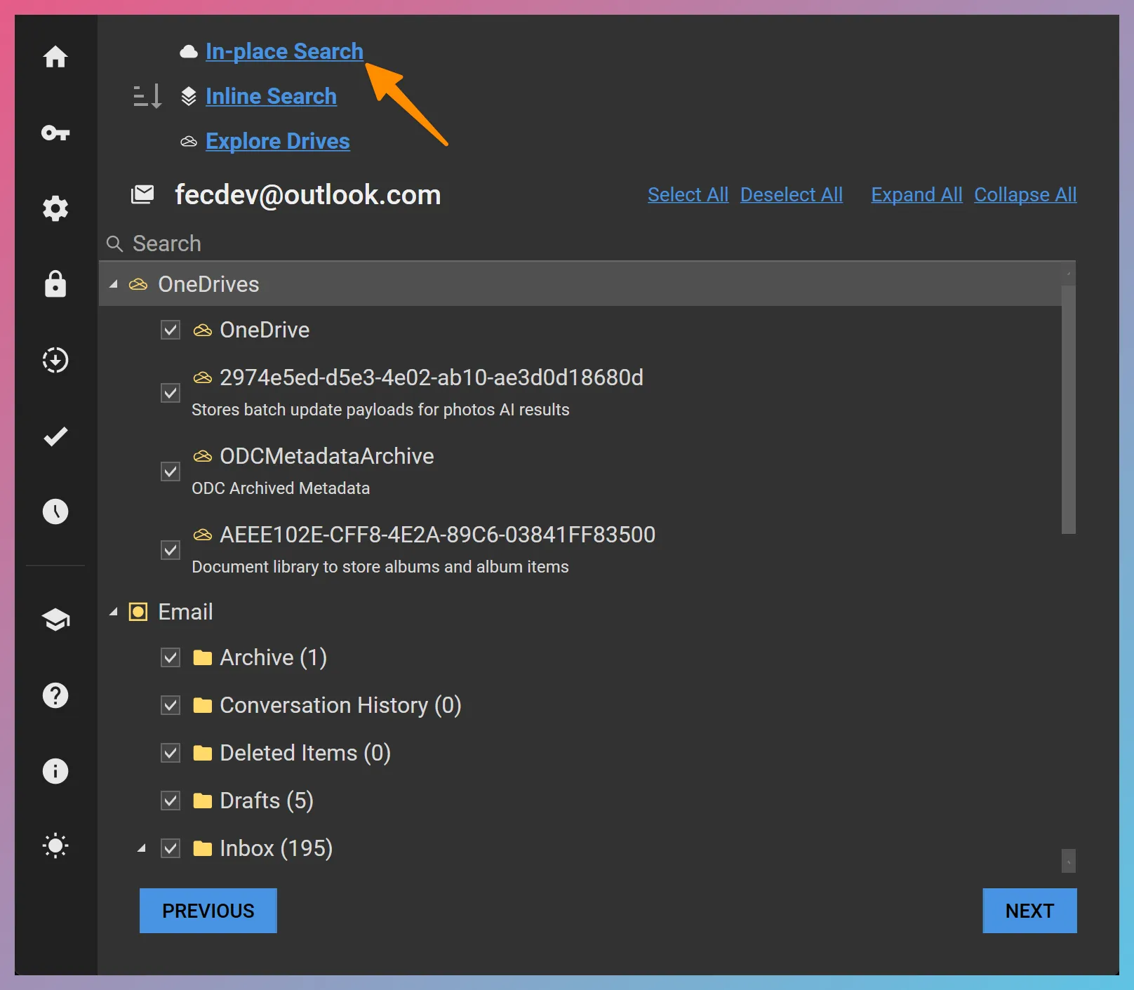Click inside the Search field
1134x990 pixels.
[x=281, y=243]
